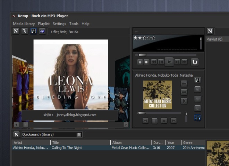Screen dimensions: 229x166
Task: Click the Akihiro Honda artist cell in list
Action: pyautogui.click(x=31, y=148)
